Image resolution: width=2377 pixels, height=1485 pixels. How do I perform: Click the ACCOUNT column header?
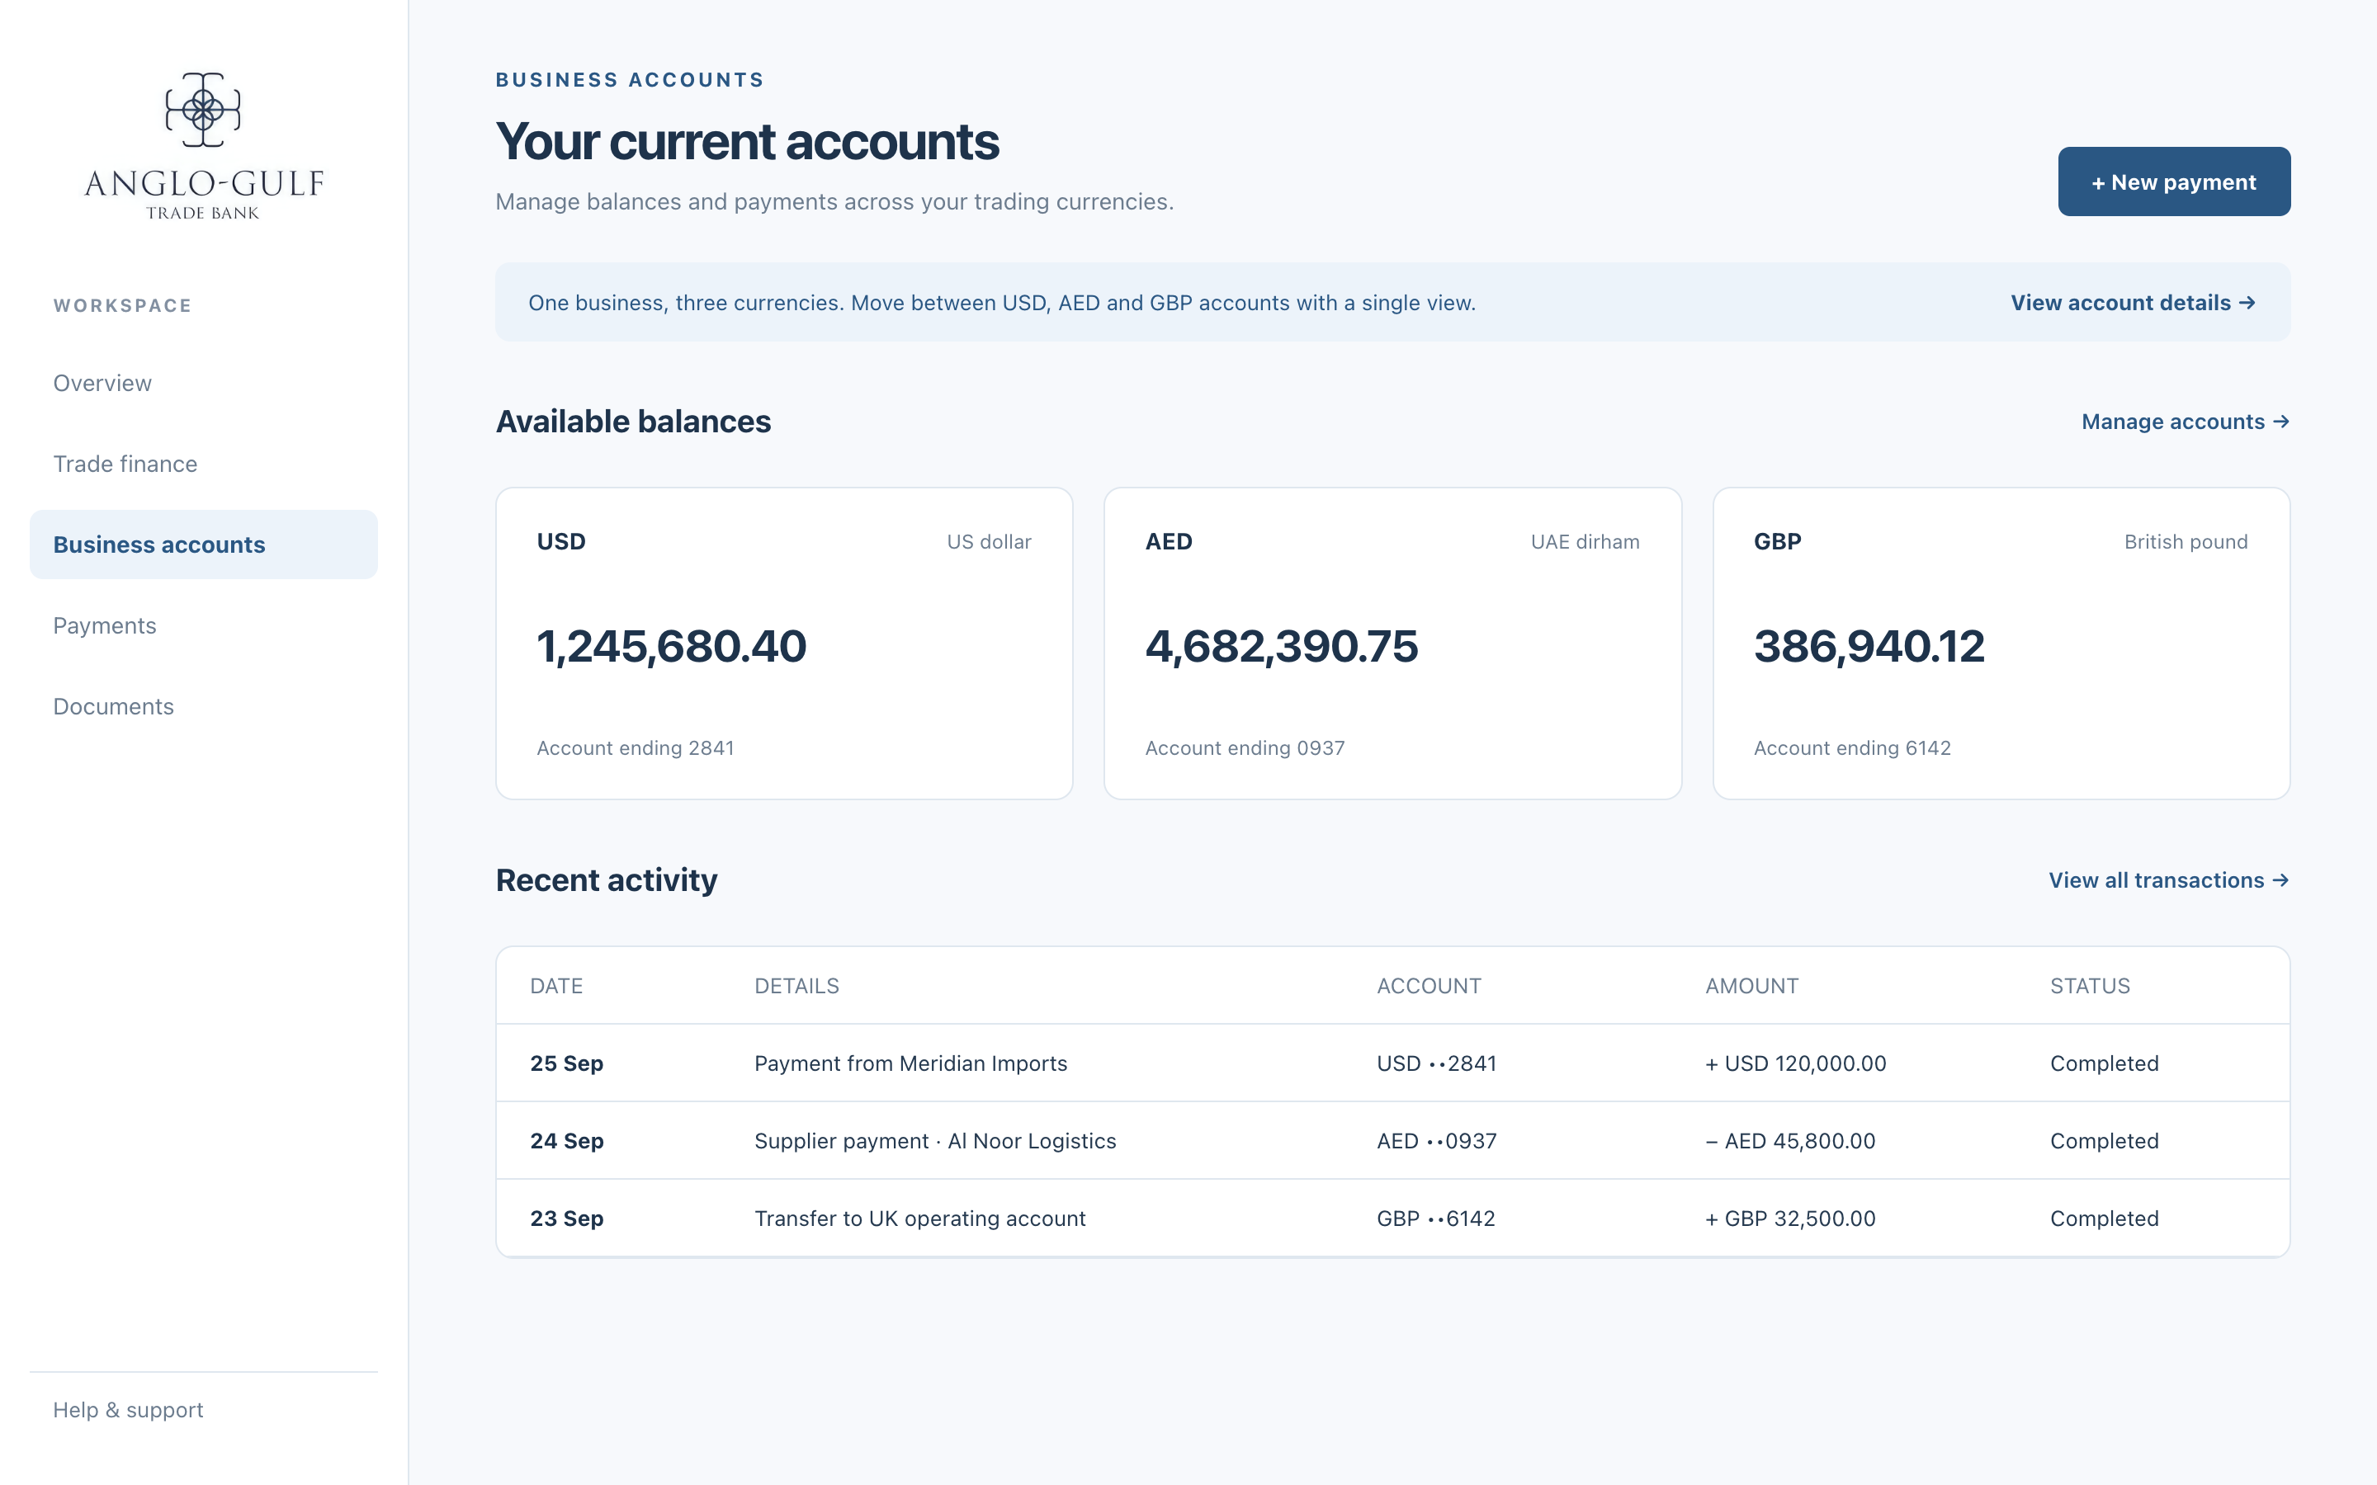1428,986
